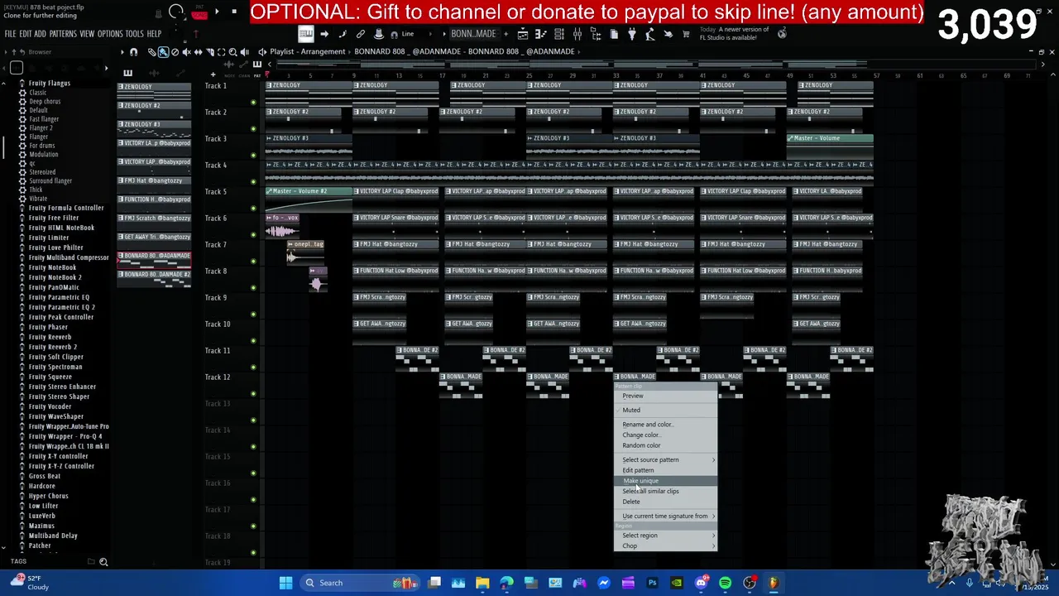The width and height of the screenshot is (1059, 596).
Task: Open the Piano roll toolbar icon
Action: (x=541, y=34)
